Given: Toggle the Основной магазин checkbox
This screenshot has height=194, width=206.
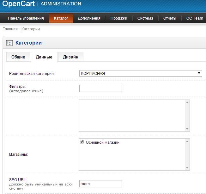Looking at the screenshot, I should 82,142.
